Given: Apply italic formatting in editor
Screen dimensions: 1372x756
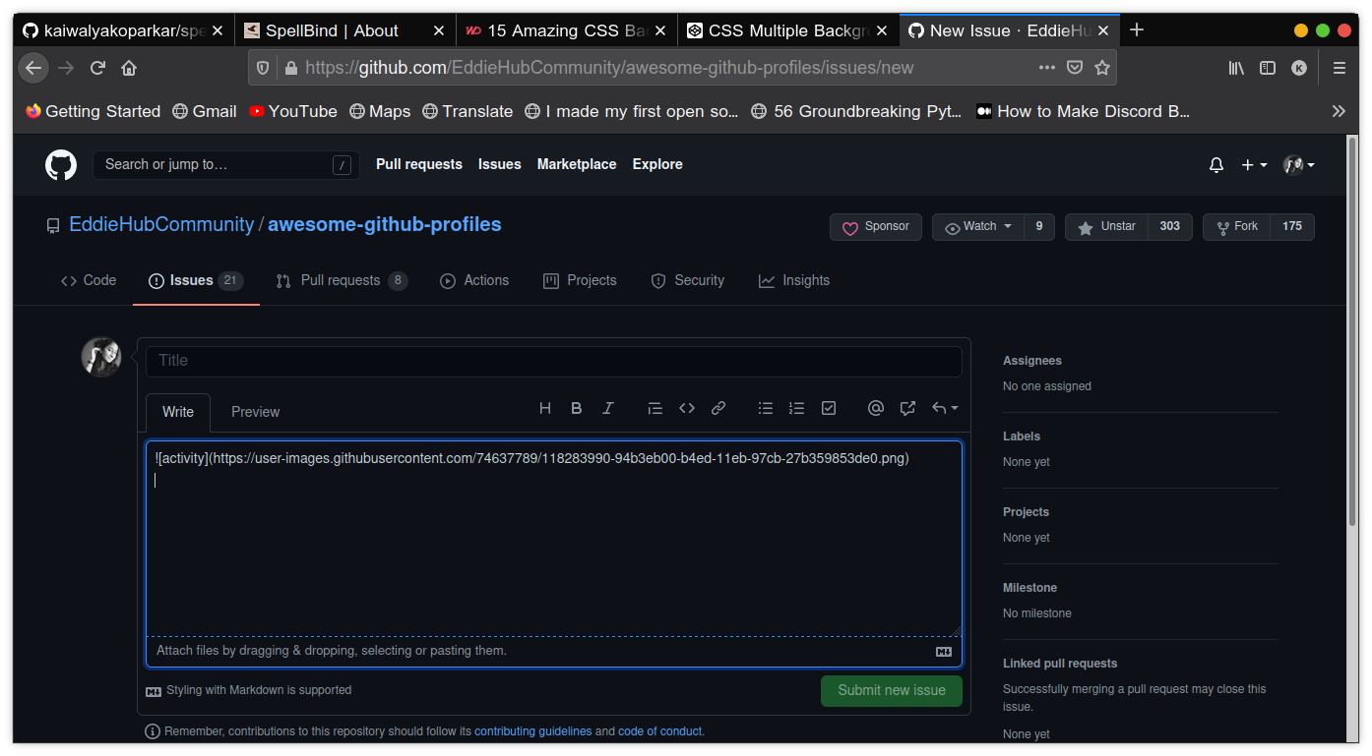Looking at the screenshot, I should [608, 408].
